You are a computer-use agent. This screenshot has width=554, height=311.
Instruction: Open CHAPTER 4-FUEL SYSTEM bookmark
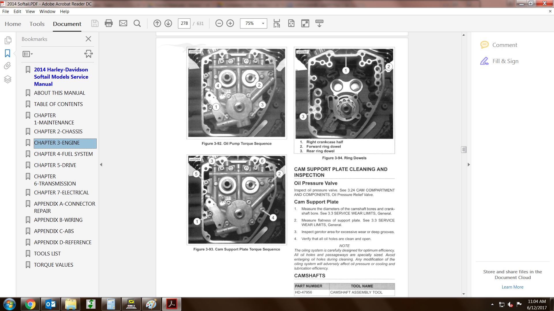63,154
